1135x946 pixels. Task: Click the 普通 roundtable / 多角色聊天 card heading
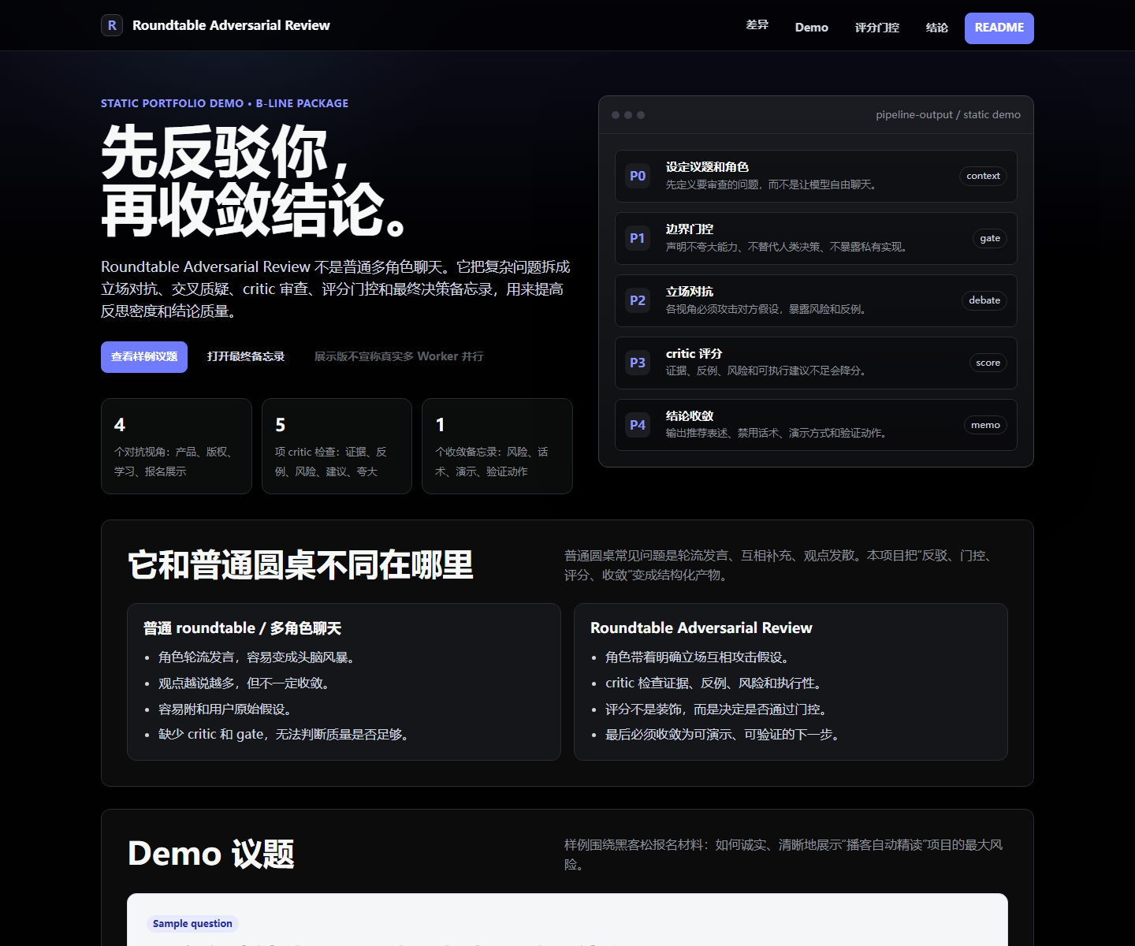242,628
